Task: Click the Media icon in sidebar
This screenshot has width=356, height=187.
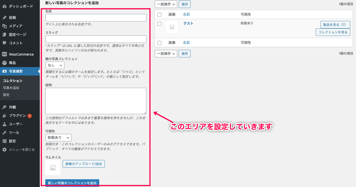Action: (4, 26)
